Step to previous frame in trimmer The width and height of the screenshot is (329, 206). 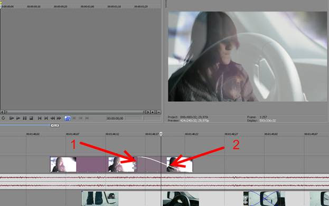coord(52,119)
